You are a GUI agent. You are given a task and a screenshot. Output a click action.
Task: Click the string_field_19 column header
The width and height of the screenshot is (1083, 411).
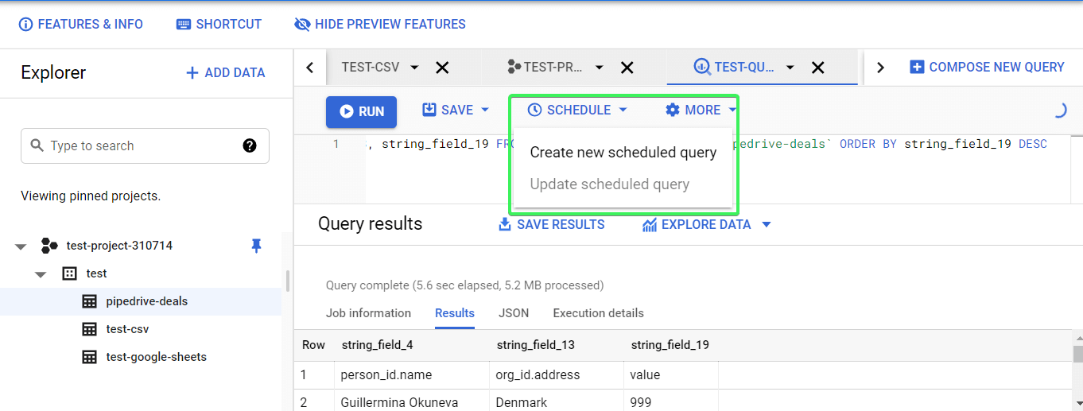coord(671,345)
